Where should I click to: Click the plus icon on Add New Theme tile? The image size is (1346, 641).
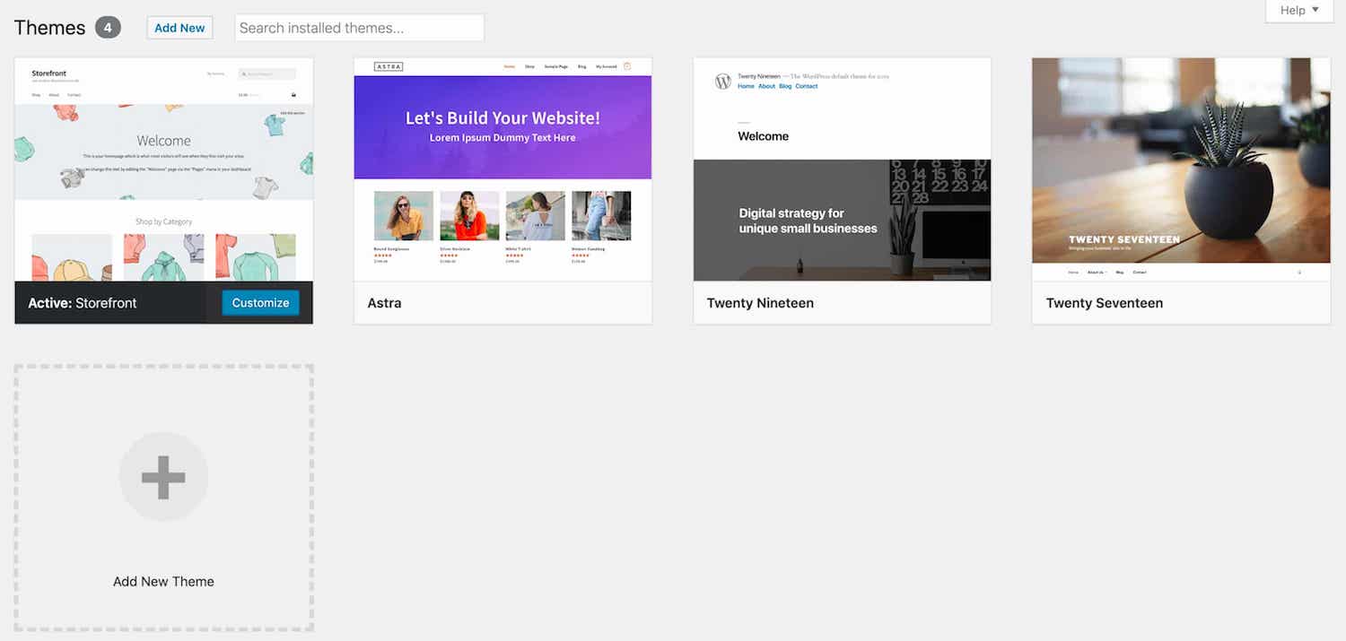pyautogui.click(x=163, y=477)
